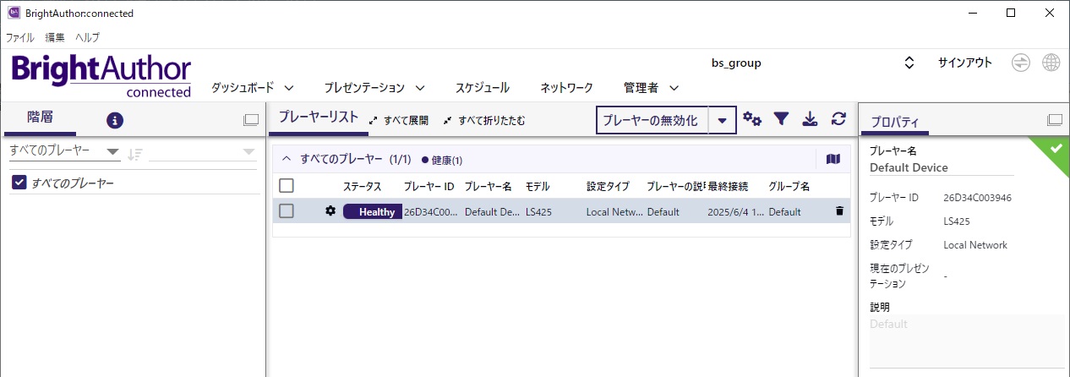Click the LS425 model cell in table

[538, 212]
